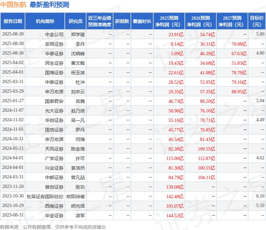The image size is (266, 230).
Task: Click the 23.91亿 profit value
Action: (176, 34)
